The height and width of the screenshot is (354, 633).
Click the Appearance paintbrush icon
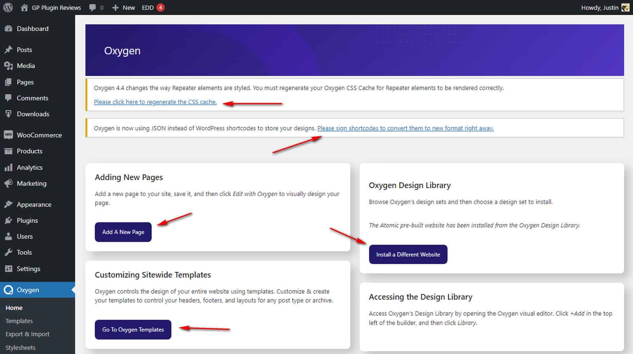pyautogui.click(x=8, y=205)
